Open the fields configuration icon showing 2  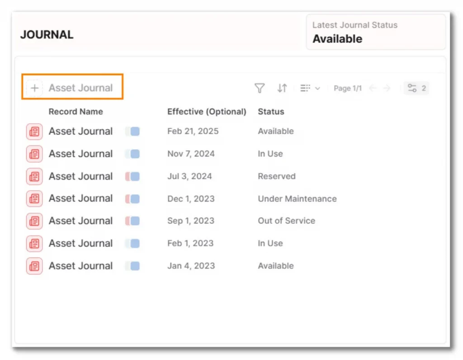click(x=416, y=88)
